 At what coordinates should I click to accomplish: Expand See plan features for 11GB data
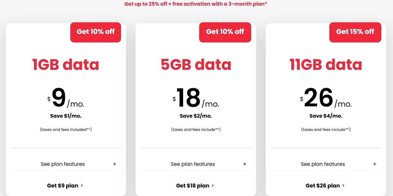pos(323,164)
